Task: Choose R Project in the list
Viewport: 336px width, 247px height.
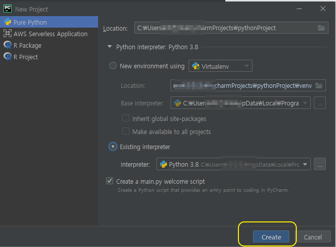Action: coord(49,57)
